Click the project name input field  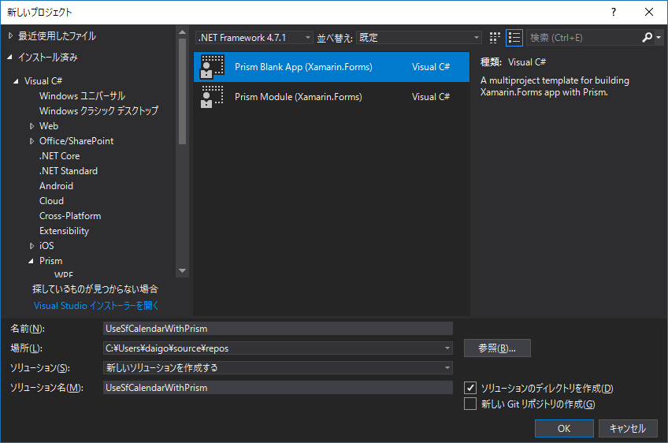[x=278, y=328]
